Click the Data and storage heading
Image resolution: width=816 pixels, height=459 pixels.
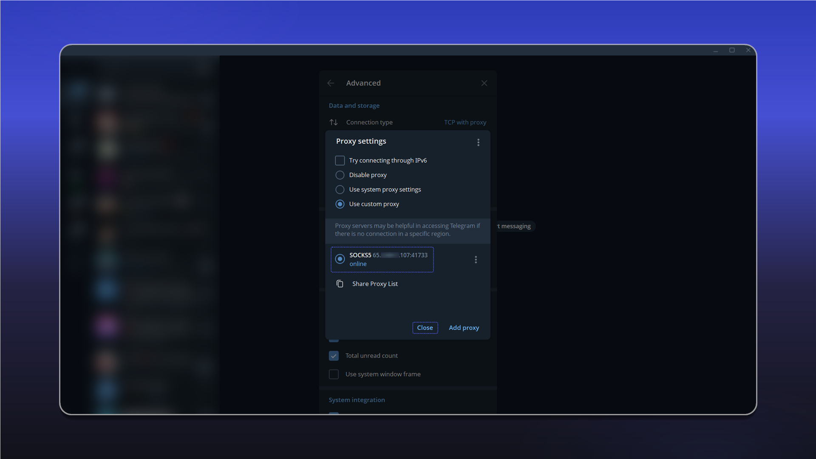[x=354, y=106]
